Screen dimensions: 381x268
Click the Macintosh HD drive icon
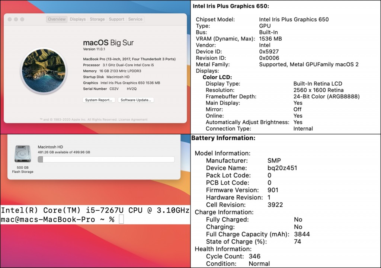pos(23,154)
